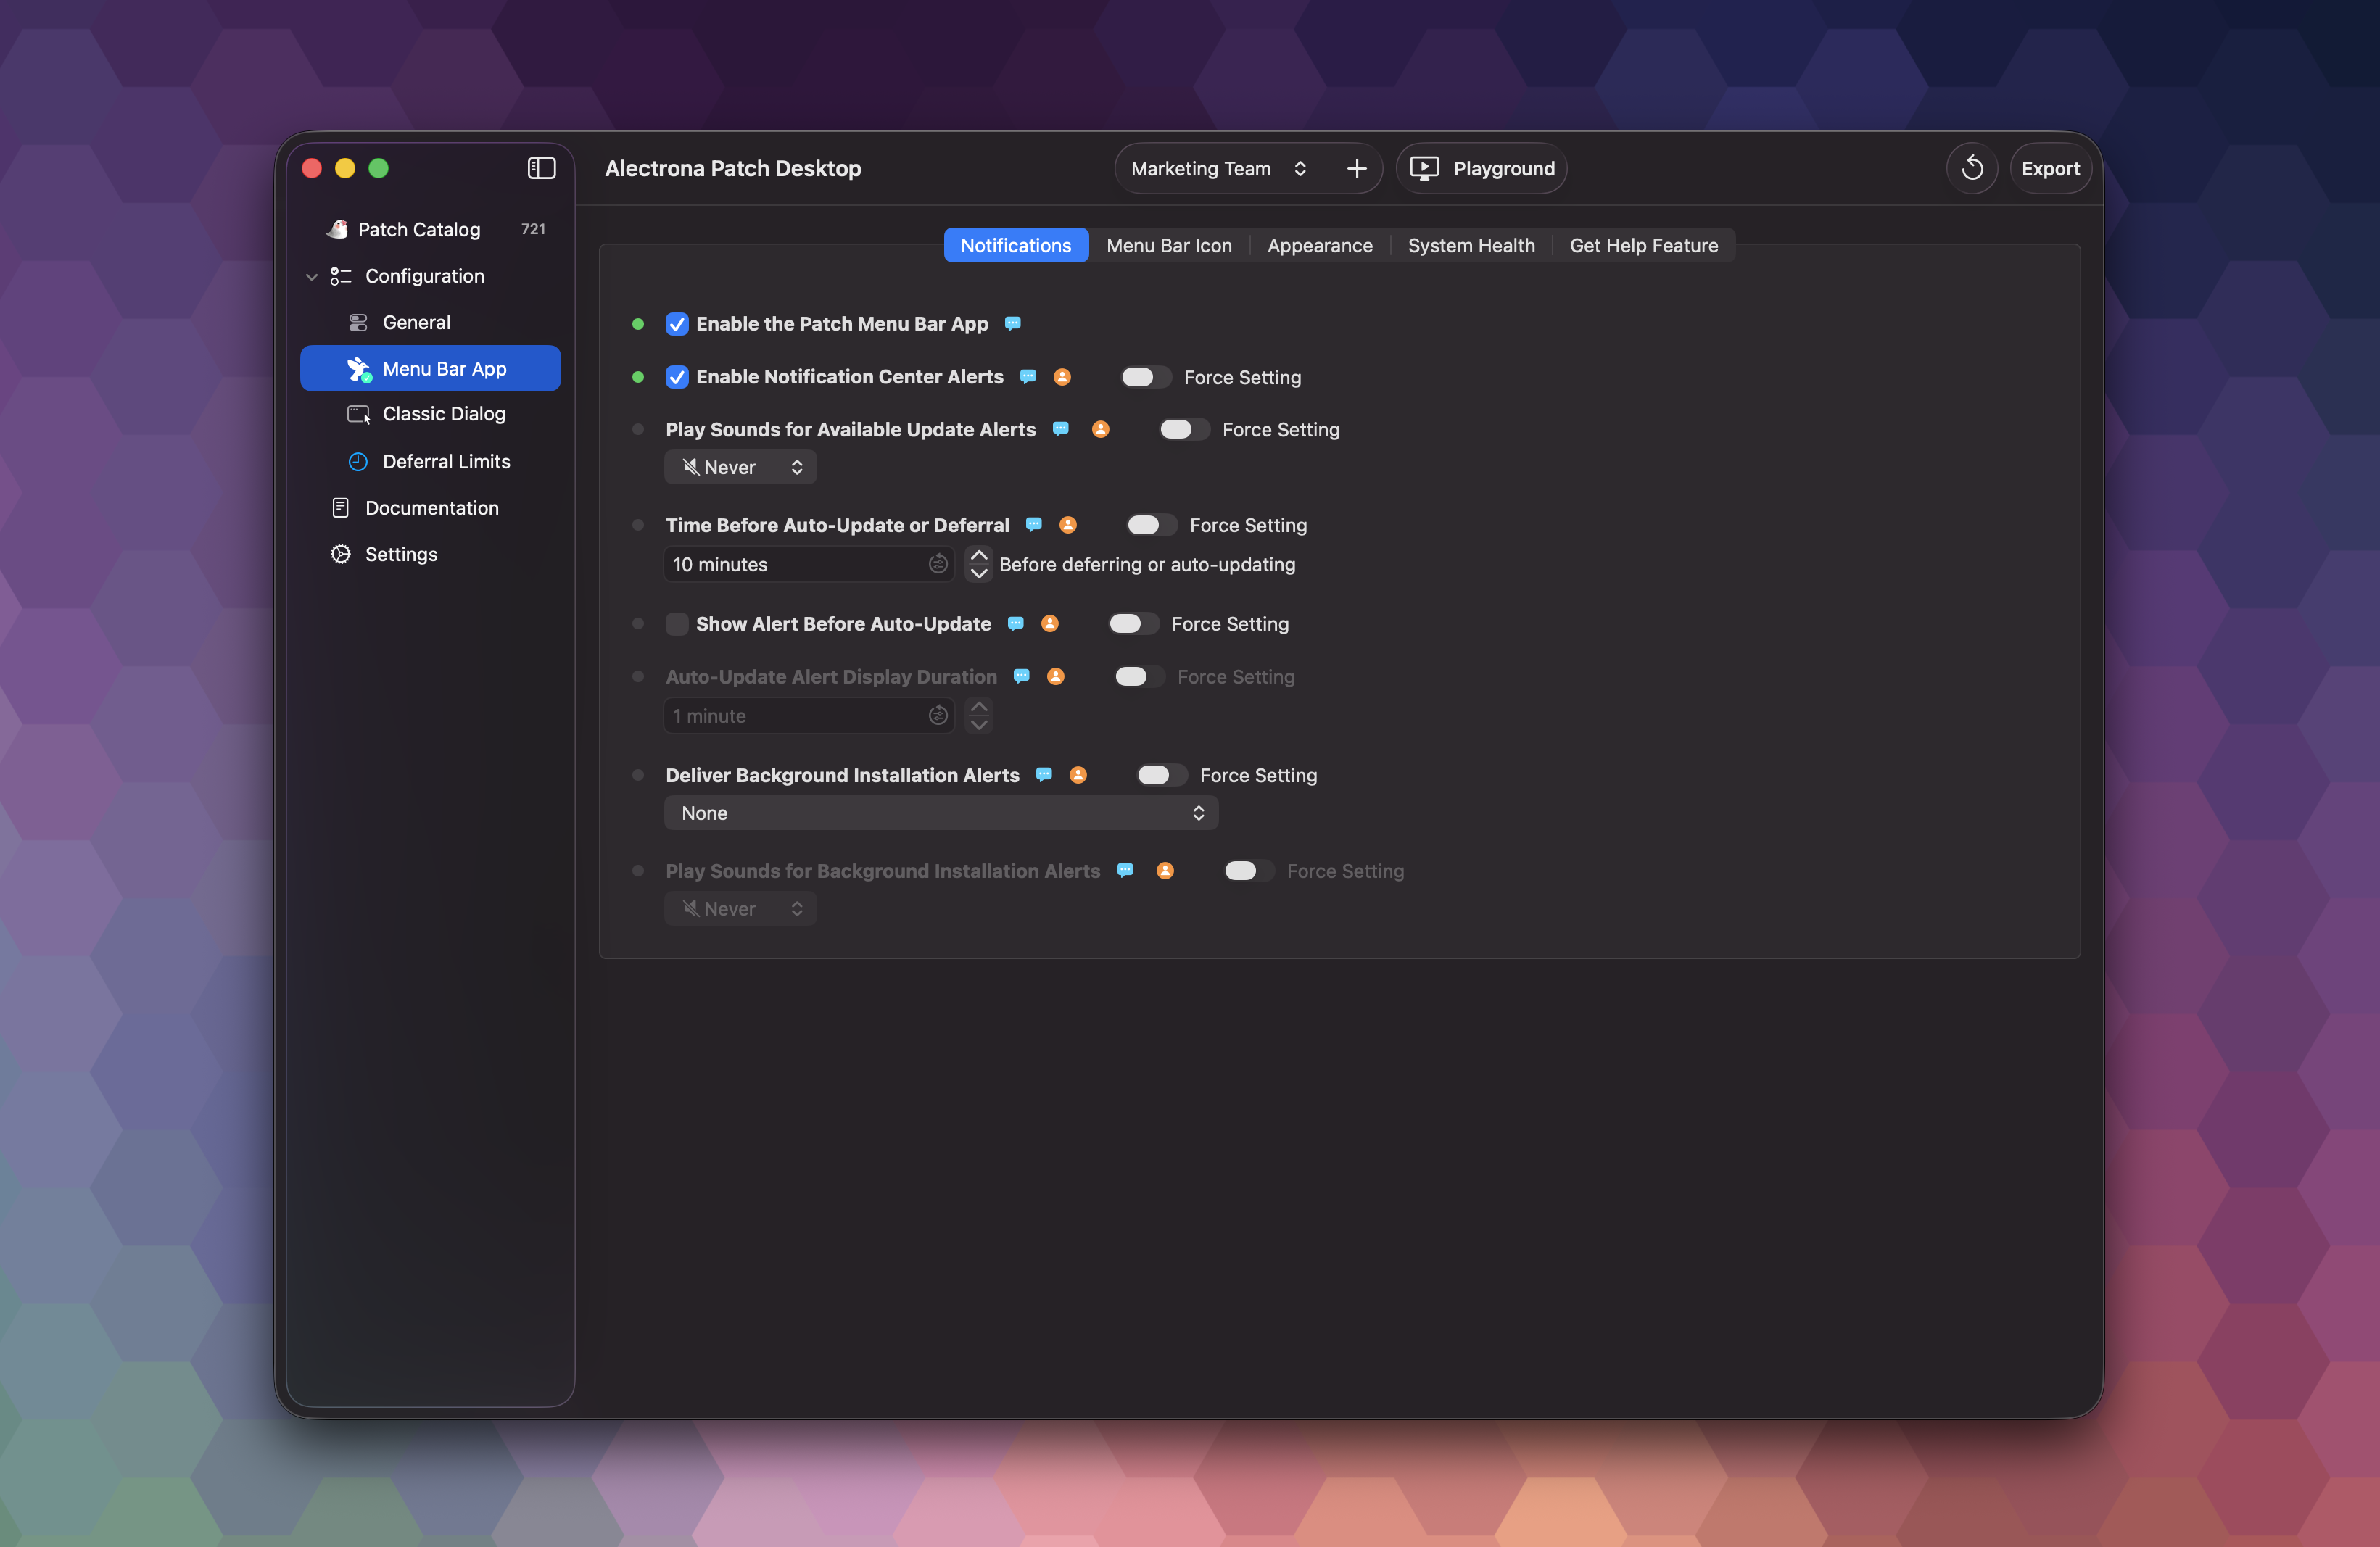Click the stepper beside 10 minutes field
2380x1547 pixels.
(978, 564)
